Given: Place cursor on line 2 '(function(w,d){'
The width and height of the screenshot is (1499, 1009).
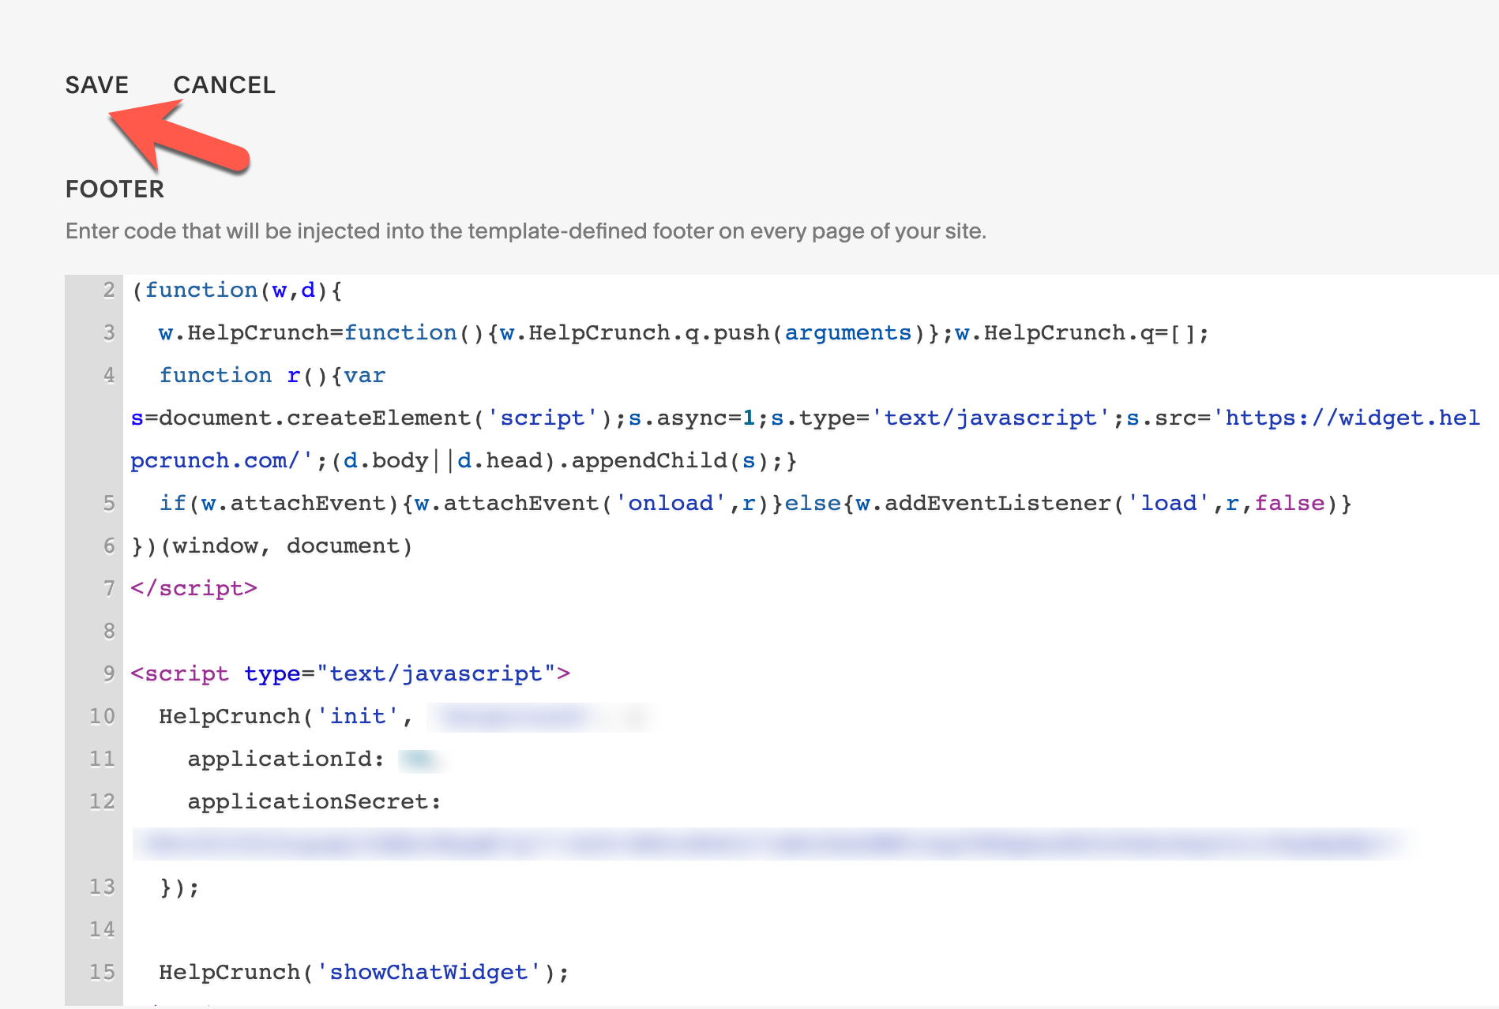Looking at the screenshot, I should tap(237, 291).
